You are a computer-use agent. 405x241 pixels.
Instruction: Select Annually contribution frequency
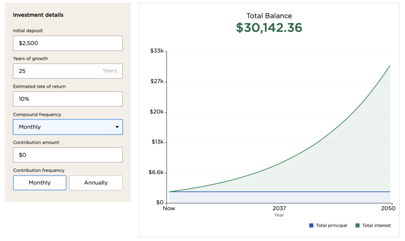click(96, 183)
